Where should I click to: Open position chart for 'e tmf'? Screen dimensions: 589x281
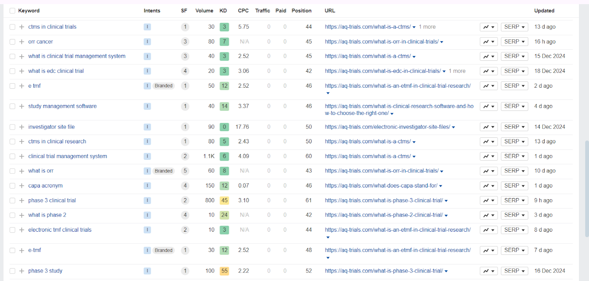tap(489, 86)
